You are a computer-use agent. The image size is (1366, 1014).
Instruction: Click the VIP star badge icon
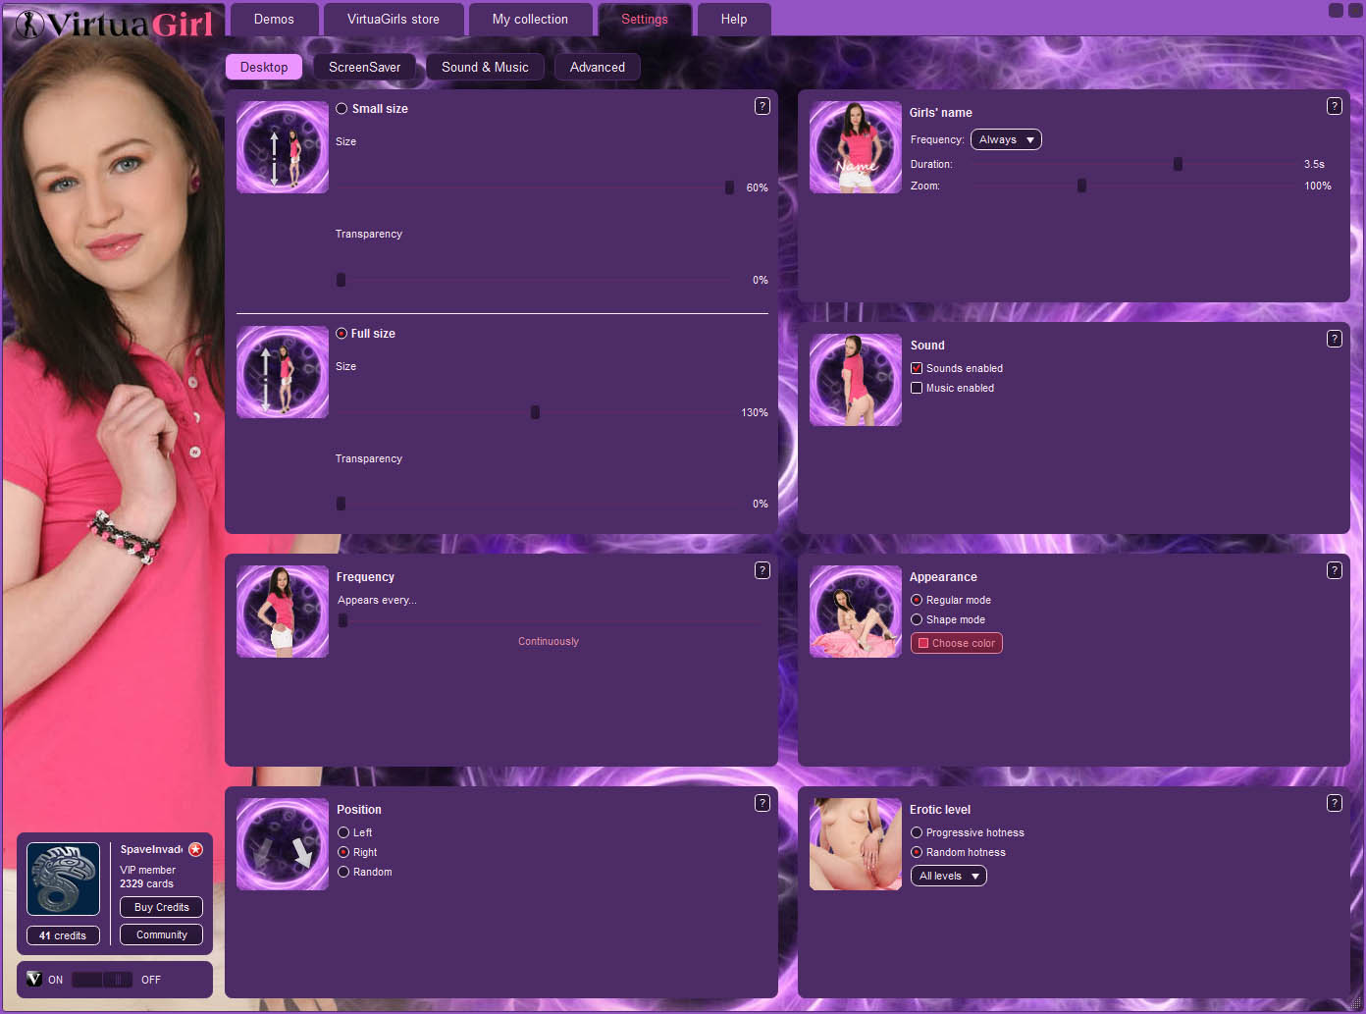tap(196, 849)
